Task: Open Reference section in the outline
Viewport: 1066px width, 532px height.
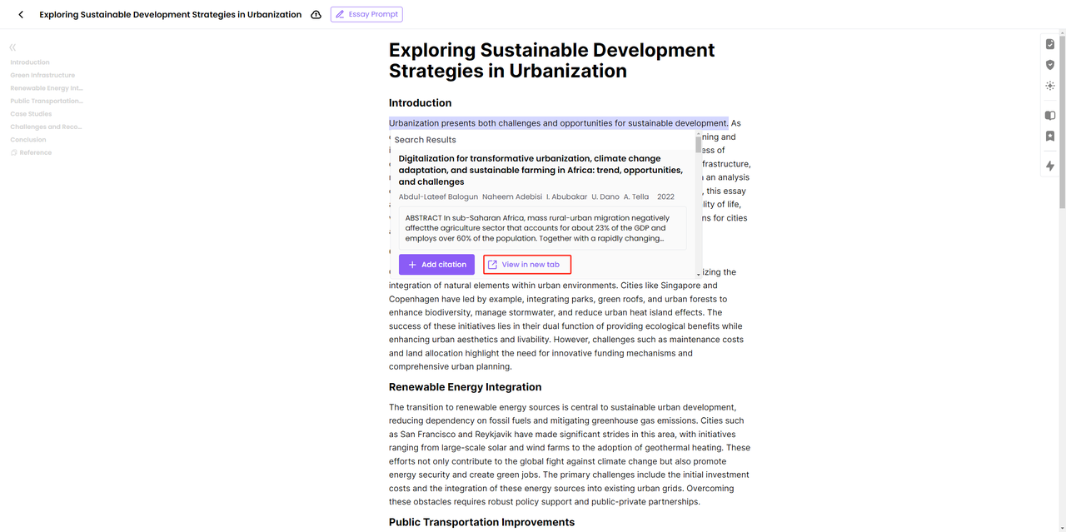Action: (31, 152)
